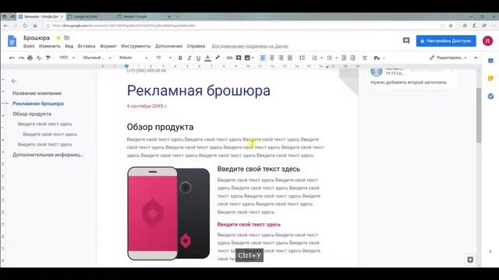Jump to Название компании in outline

tap(37, 93)
